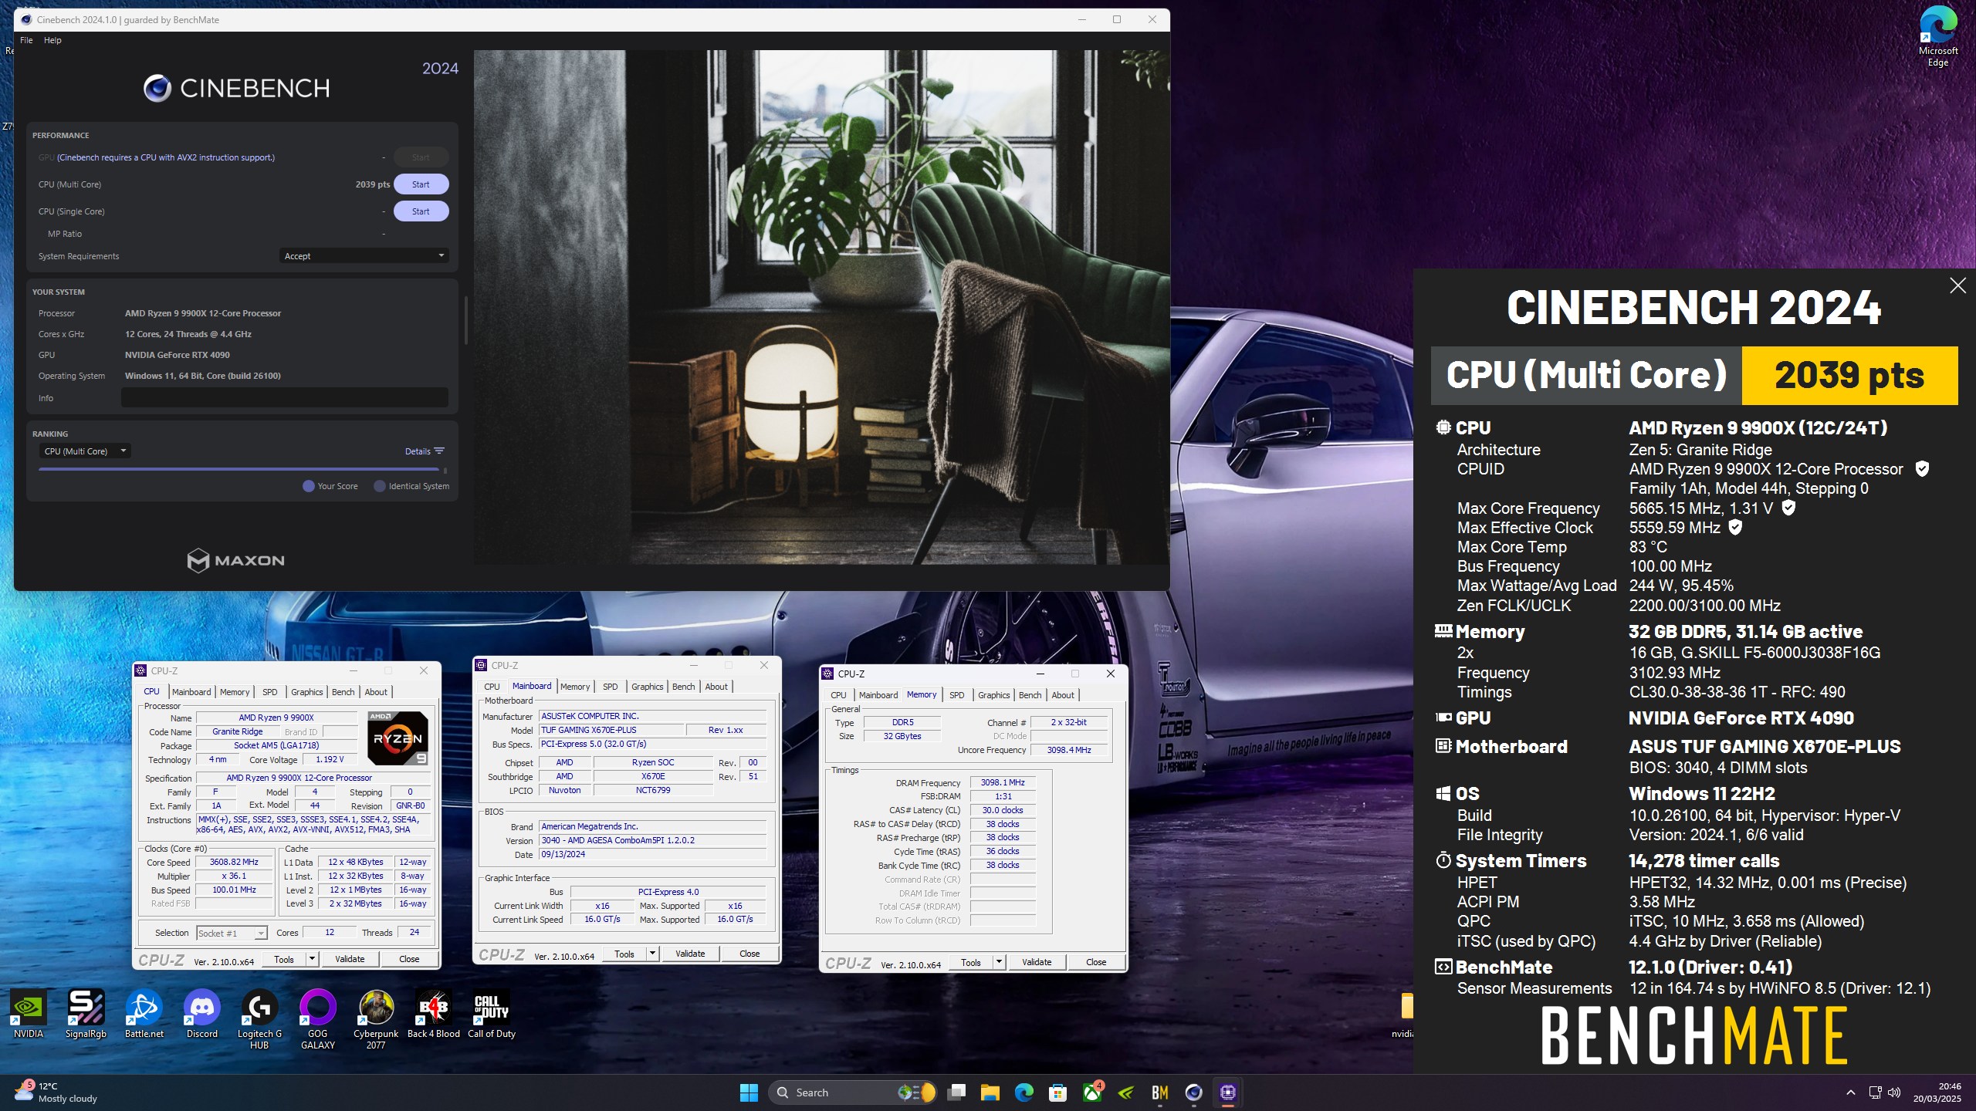
Task: Open the Xbox app from the taskbar
Action: 1092,1092
